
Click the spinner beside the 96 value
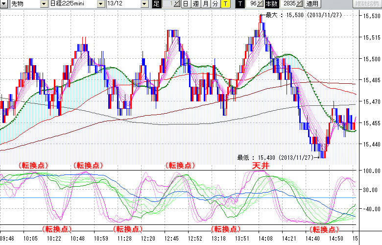click(x=261, y=4)
